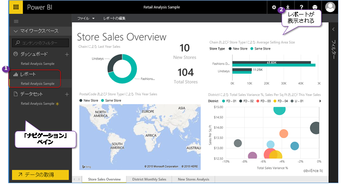The image size is (364, 184).
Task: Click the world map visual
Action: (x=140, y=137)
